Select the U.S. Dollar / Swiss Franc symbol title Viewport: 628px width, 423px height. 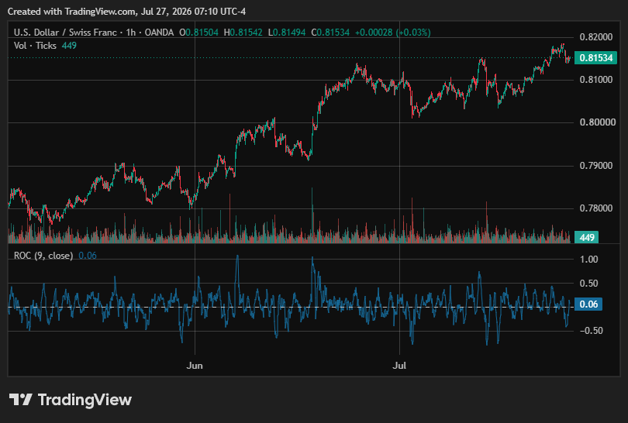point(65,33)
